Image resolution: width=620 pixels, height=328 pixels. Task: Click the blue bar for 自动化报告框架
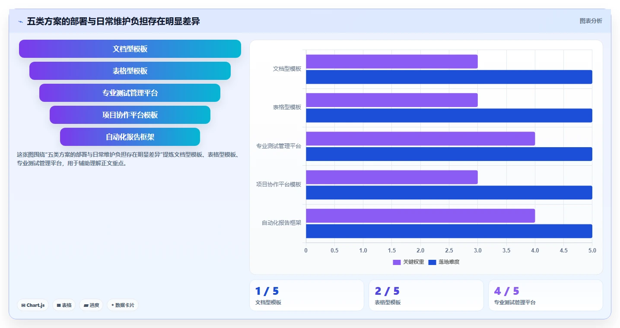(449, 231)
